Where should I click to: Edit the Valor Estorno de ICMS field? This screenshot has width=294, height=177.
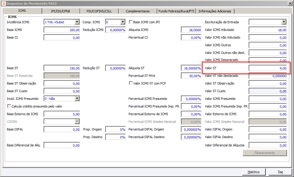(268, 114)
